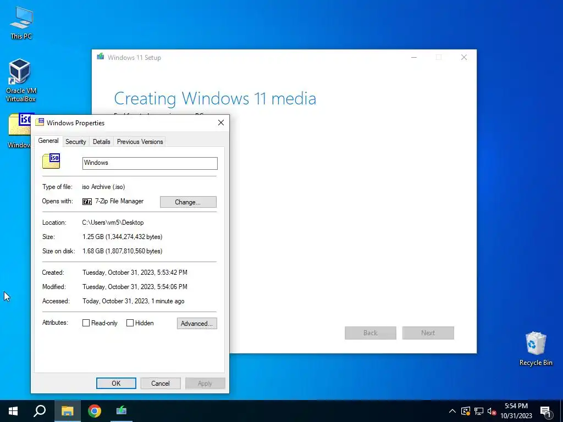Click '7-Zip File Manager' text label
Viewport: 563px width, 422px height.
click(119, 201)
